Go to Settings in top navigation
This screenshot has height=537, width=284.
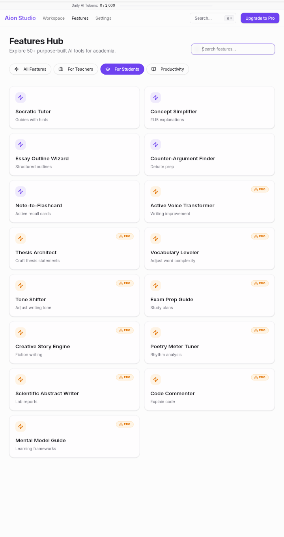[103, 18]
